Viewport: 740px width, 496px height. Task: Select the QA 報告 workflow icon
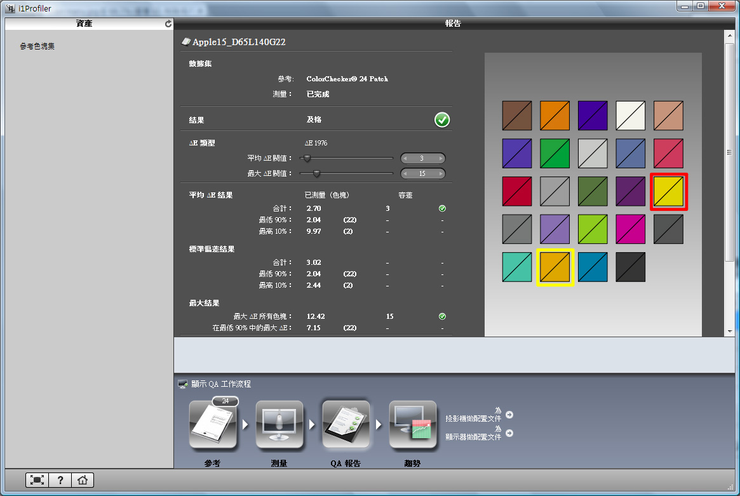pos(346,425)
